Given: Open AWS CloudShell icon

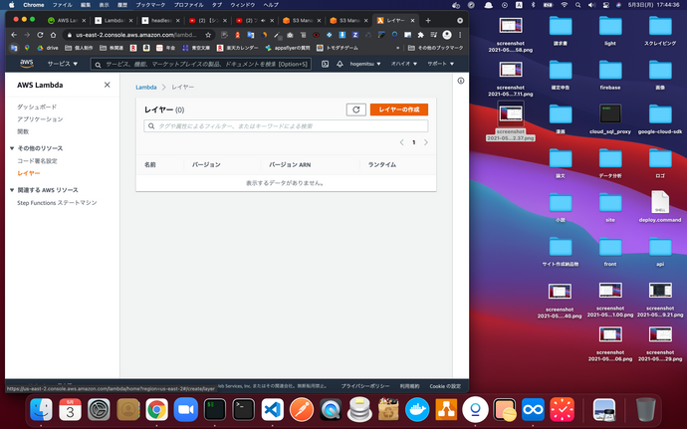Looking at the screenshot, I should (x=325, y=64).
